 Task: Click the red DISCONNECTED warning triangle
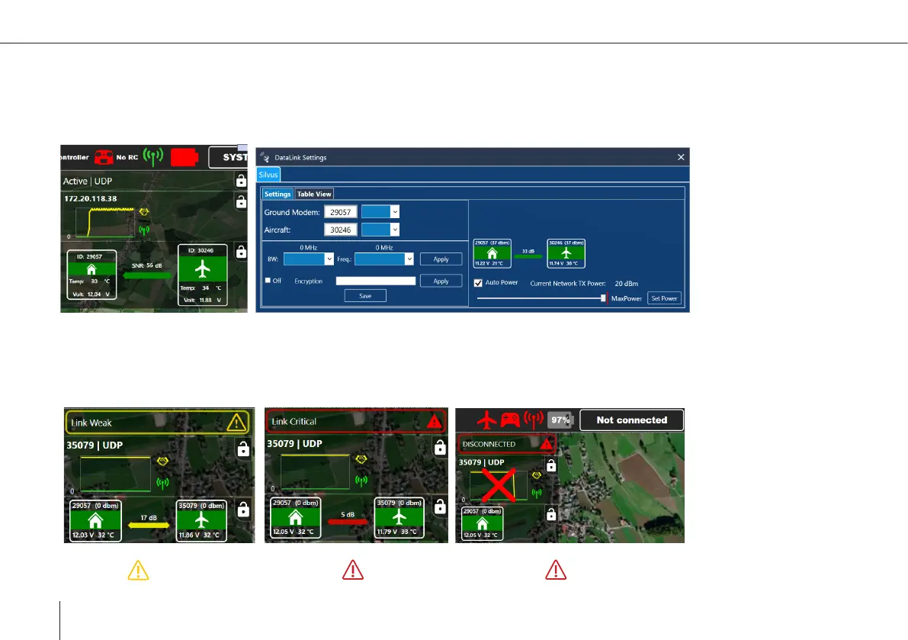click(546, 444)
